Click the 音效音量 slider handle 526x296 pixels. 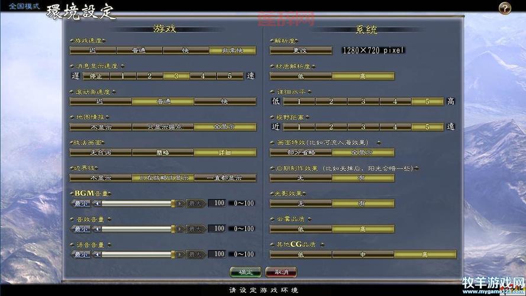174,229
